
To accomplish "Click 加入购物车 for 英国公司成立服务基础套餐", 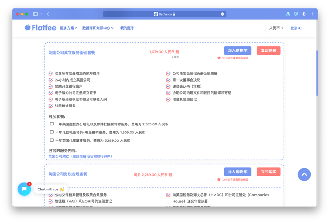I will click(x=238, y=50).
